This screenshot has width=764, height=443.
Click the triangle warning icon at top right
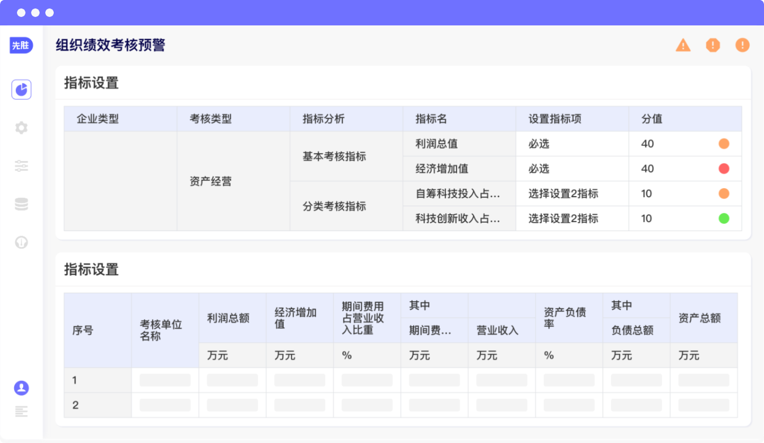point(683,45)
